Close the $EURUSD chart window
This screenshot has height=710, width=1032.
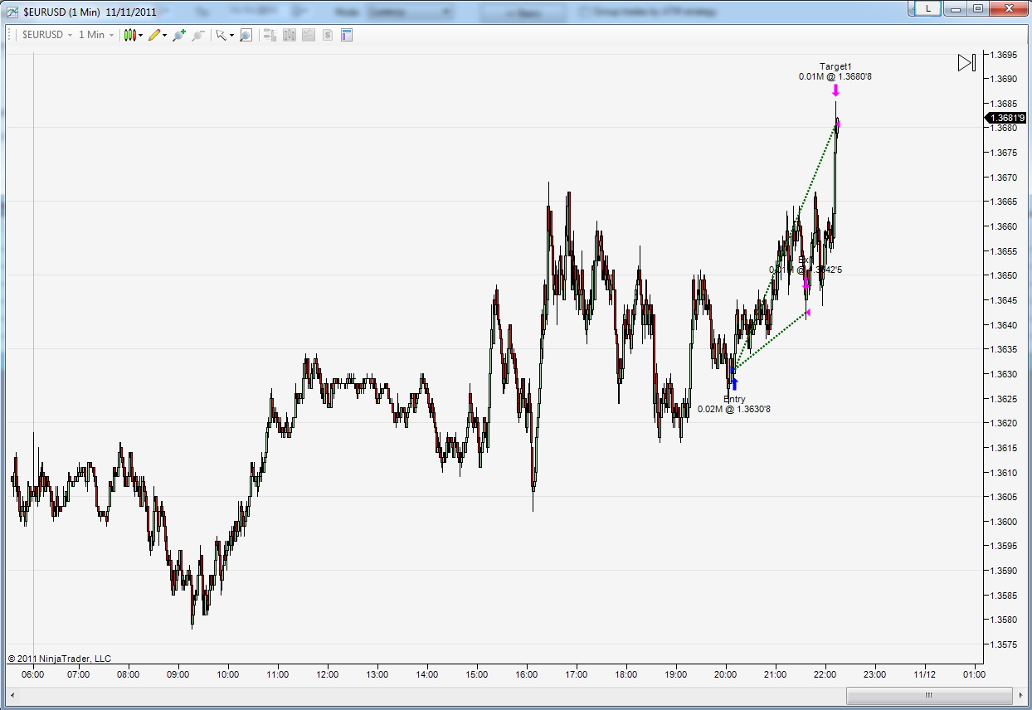[1007, 7]
